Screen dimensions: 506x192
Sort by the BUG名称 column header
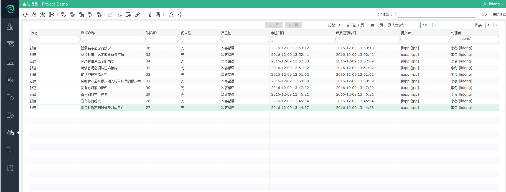(x=88, y=33)
